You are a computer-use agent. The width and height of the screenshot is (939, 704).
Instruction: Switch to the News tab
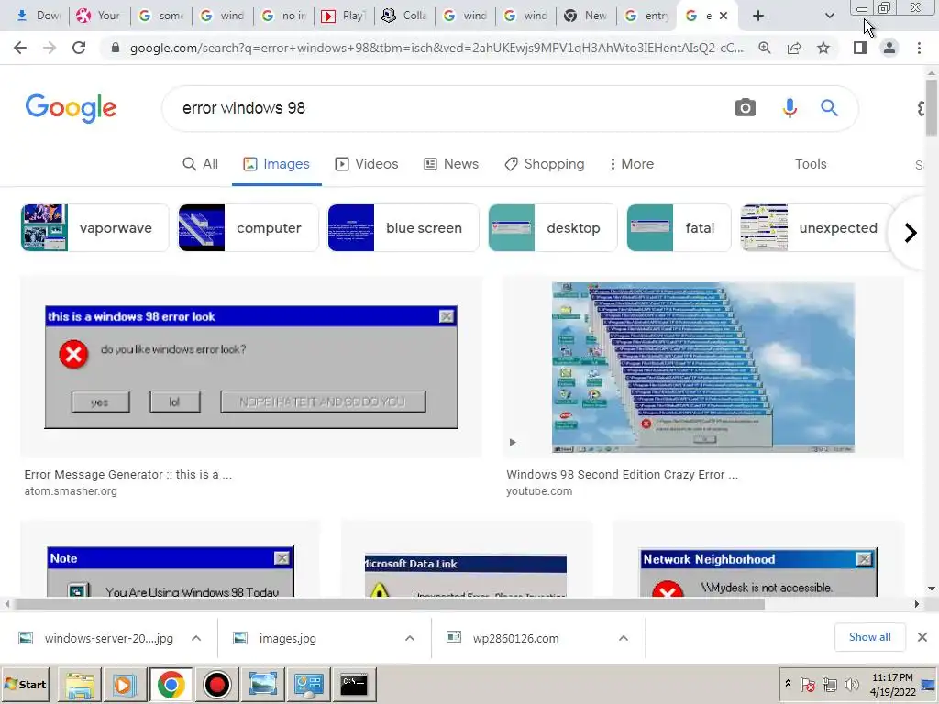pyautogui.click(x=451, y=164)
